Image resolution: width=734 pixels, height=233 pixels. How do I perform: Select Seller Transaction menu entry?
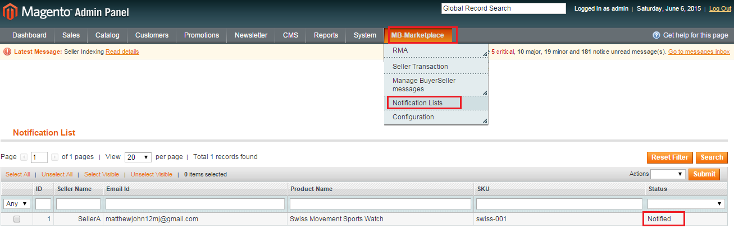pyautogui.click(x=436, y=66)
